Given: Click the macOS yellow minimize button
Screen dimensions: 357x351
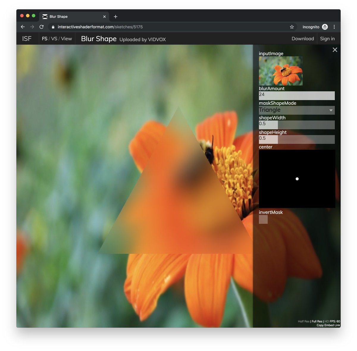Looking at the screenshot, I should (x=28, y=16).
